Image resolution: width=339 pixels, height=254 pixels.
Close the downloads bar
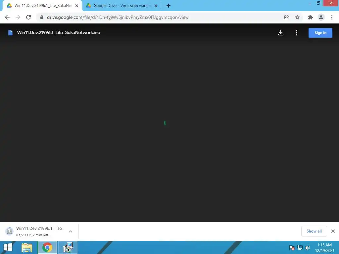pyautogui.click(x=333, y=231)
